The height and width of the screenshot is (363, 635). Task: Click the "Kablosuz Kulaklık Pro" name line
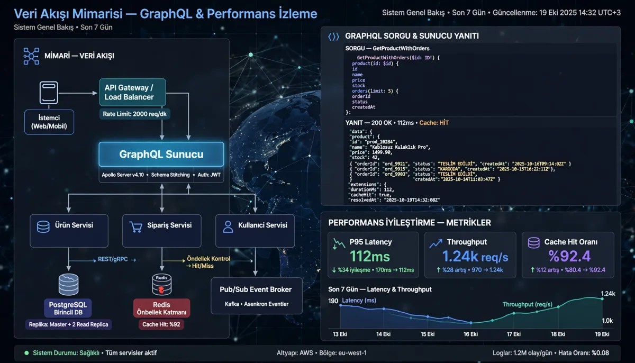(x=390, y=147)
